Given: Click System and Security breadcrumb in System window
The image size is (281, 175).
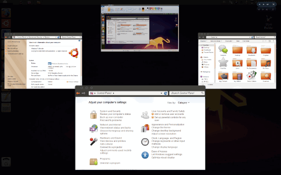Looking at the screenshot, I should [x=36, y=37].
